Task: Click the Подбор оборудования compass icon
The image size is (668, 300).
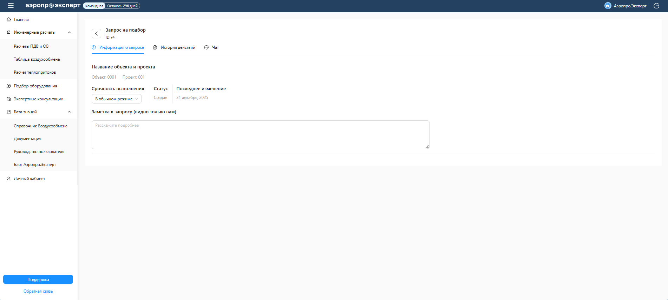Action: pos(9,86)
